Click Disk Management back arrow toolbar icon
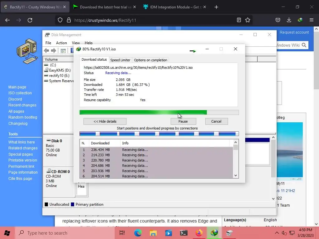 pos(46,51)
